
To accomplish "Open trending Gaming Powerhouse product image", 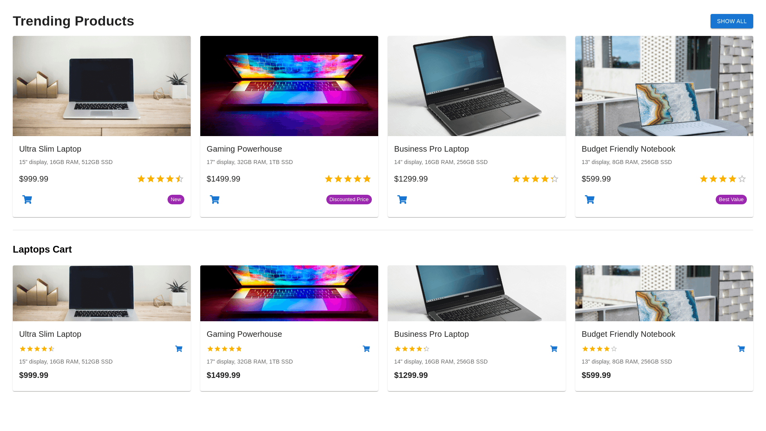I will (289, 86).
